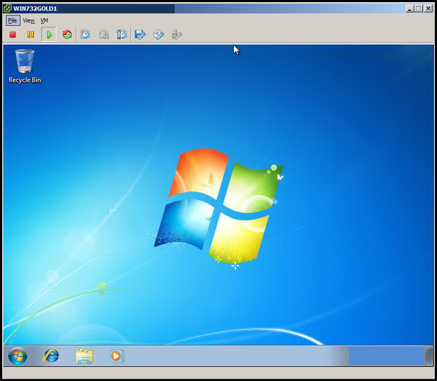Click the greyed USB device connect icon
The width and height of the screenshot is (437, 381).
176,34
